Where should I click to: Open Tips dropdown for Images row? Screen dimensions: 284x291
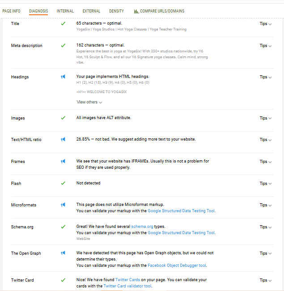(266, 118)
